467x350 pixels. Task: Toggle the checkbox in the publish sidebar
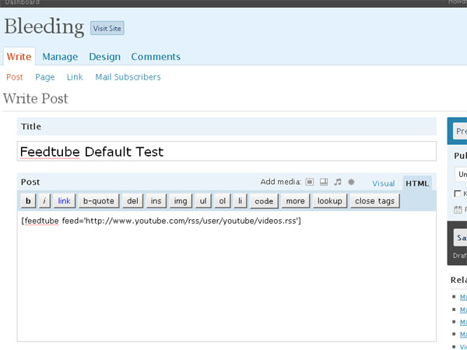click(458, 193)
